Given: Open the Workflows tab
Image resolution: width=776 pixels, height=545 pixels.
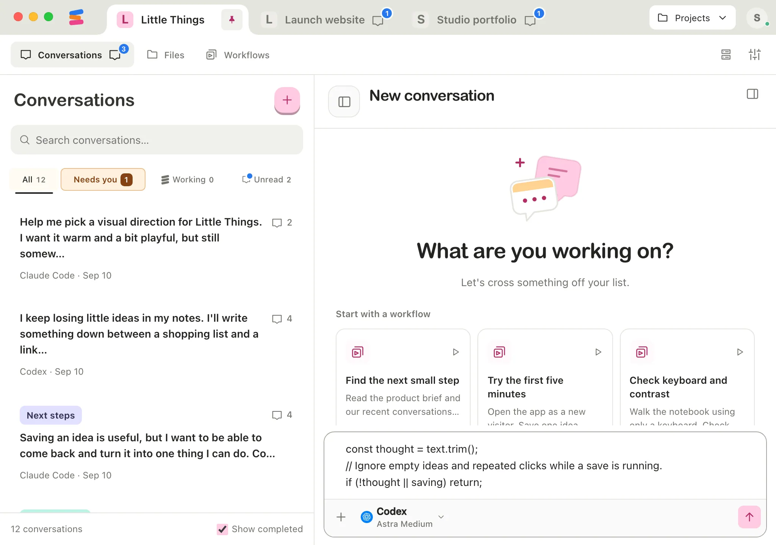Looking at the screenshot, I should point(238,55).
